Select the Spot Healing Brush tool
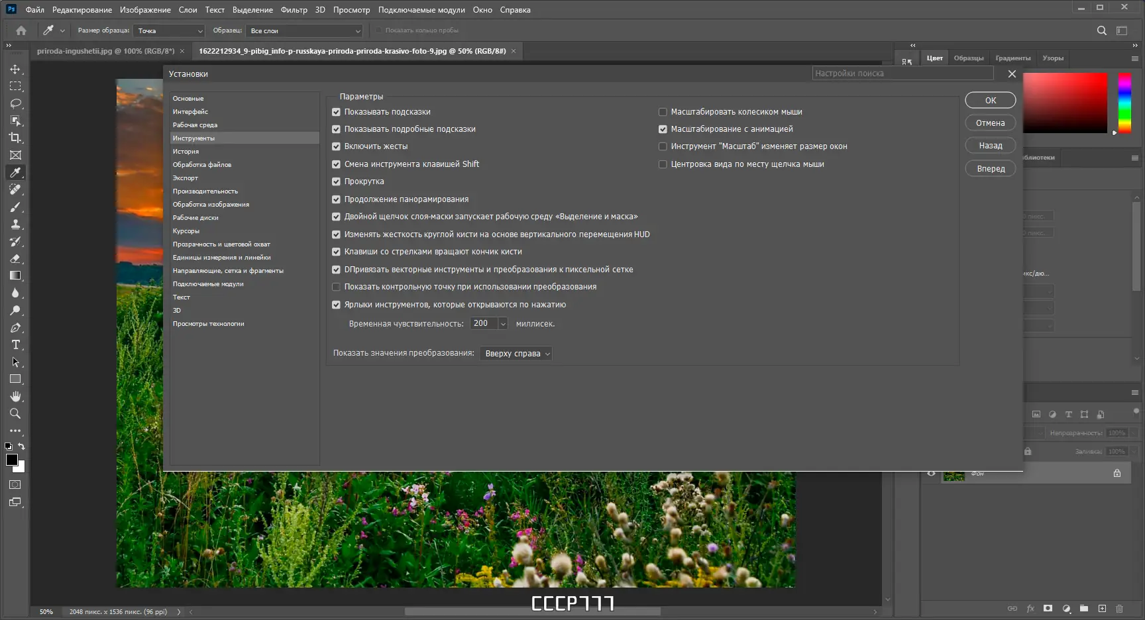This screenshot has width=1145, height=620. [x=15, y=189]
